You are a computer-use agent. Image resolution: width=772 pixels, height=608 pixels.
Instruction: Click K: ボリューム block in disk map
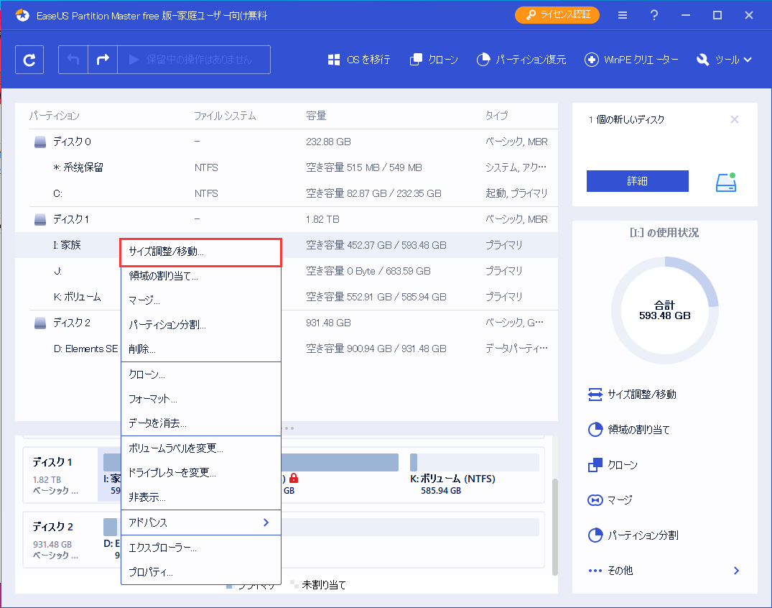[x=474, y=474]
